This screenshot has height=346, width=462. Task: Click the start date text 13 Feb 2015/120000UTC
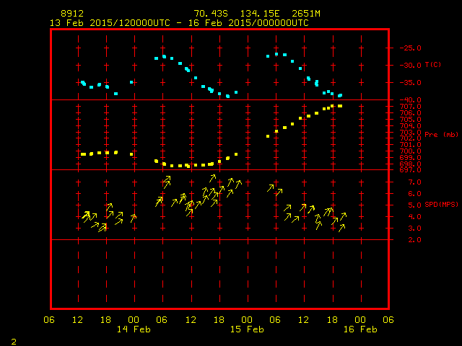tap(110, 23)
